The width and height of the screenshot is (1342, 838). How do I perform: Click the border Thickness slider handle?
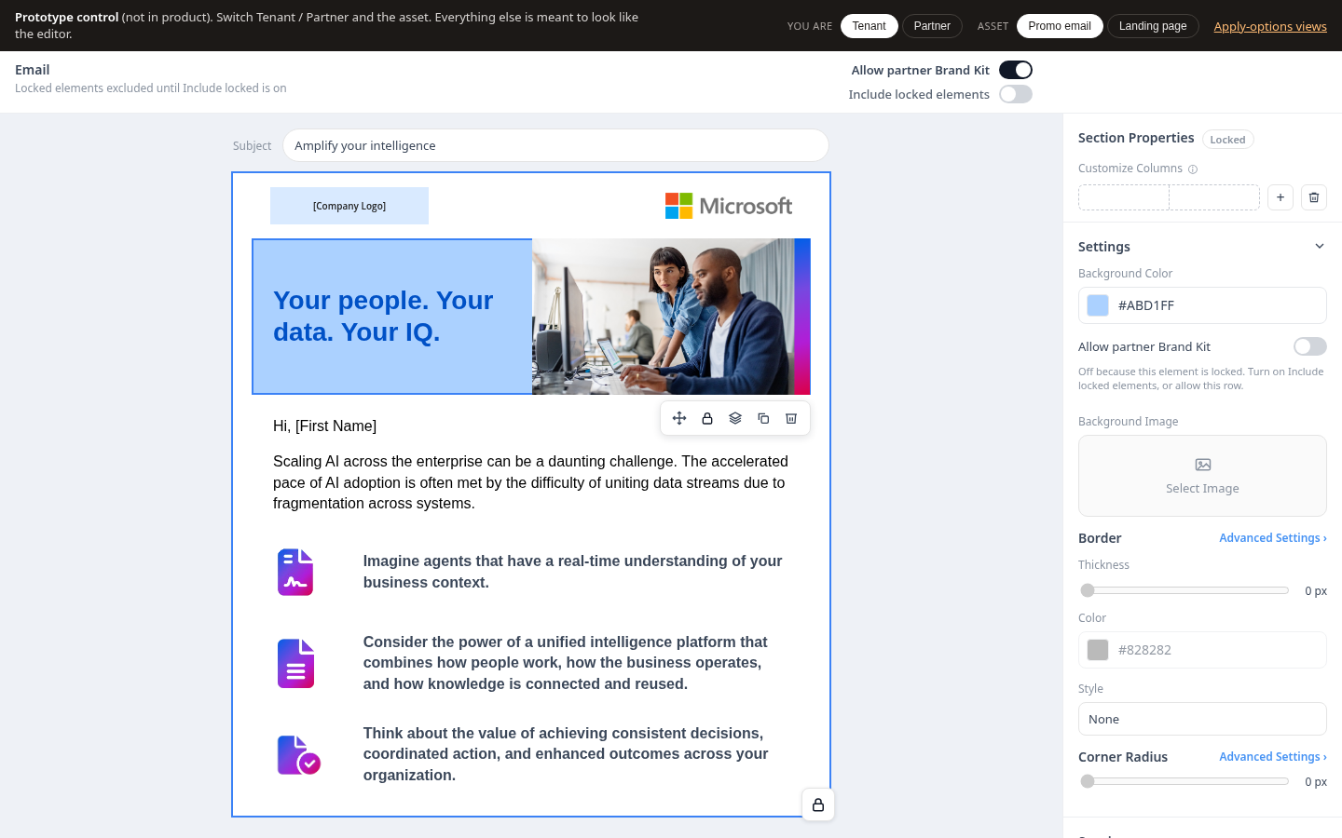point(1088,590)
